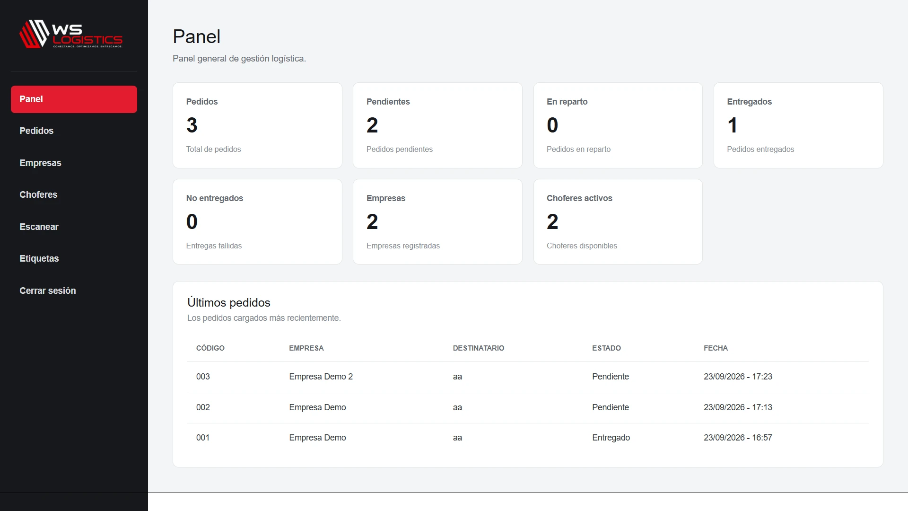Click the Choferes activos card
The image size is (908, 511).
coord(618,222)
